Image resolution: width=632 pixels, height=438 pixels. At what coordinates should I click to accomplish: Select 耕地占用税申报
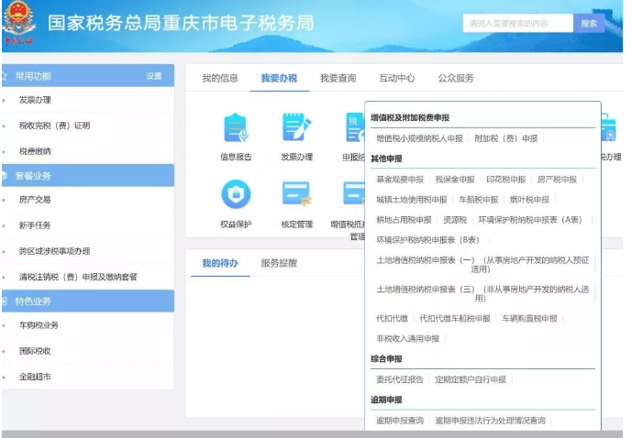(404, 220)
